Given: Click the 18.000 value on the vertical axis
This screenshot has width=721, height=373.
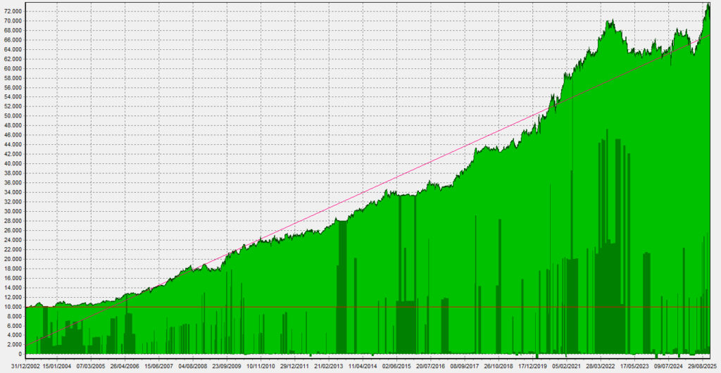Looking at the screenshot, I should pyautogui.click(x=15, y=268).
